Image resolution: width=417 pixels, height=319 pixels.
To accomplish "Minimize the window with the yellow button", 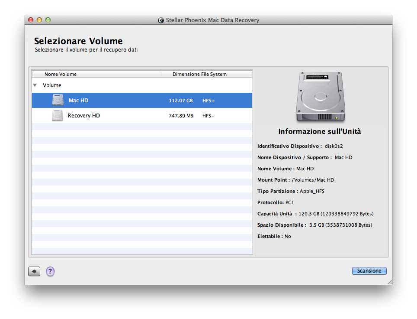I will tap(39, 20).
